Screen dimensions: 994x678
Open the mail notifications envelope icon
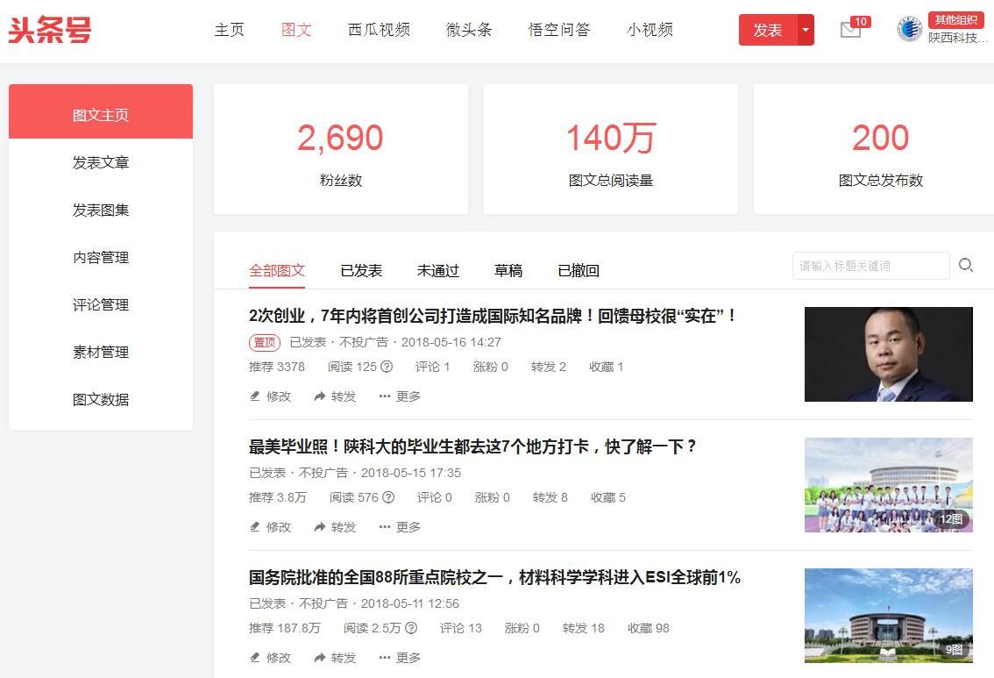tap(849, 30)
